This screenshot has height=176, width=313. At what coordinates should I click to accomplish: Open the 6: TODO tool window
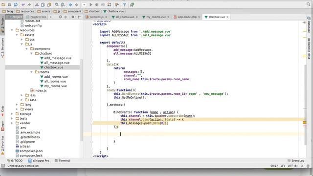pyautogui.click(x=15, y=161)
